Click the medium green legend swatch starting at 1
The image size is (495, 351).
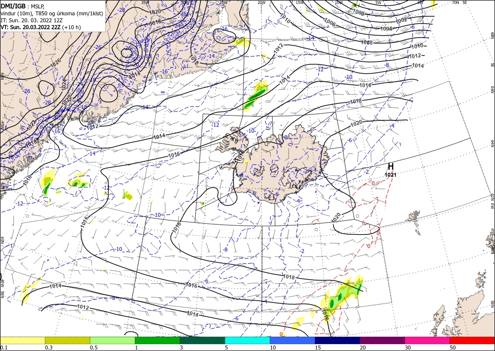point(157,340)
